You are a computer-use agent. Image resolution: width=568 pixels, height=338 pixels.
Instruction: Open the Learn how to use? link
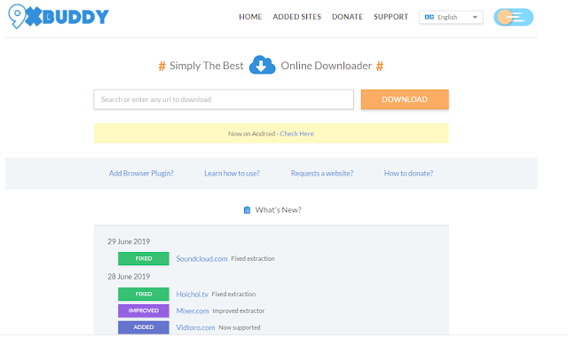coord(233,173)
